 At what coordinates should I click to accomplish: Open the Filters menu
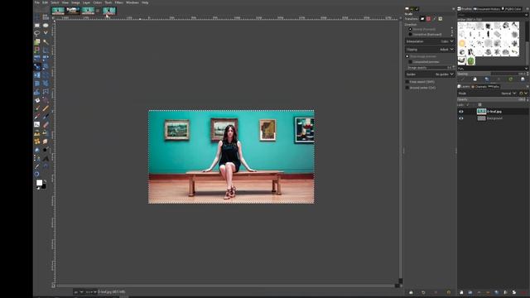[119, 2]
